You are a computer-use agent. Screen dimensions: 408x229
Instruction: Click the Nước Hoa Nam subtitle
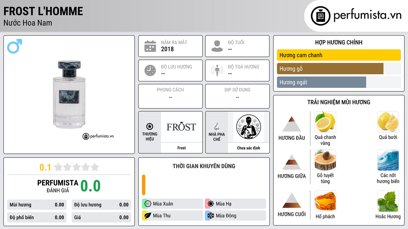click(x=28, y=23)
